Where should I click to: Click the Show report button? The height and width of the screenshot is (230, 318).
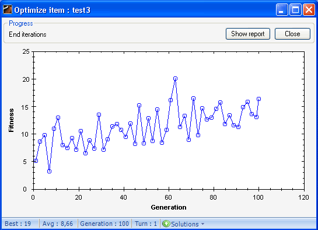(x=248, y=34)
